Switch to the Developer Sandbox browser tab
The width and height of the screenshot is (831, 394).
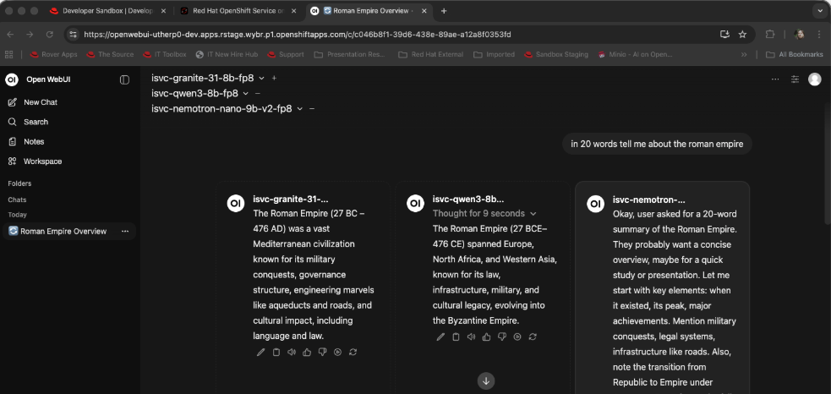(x=106, y=11)
